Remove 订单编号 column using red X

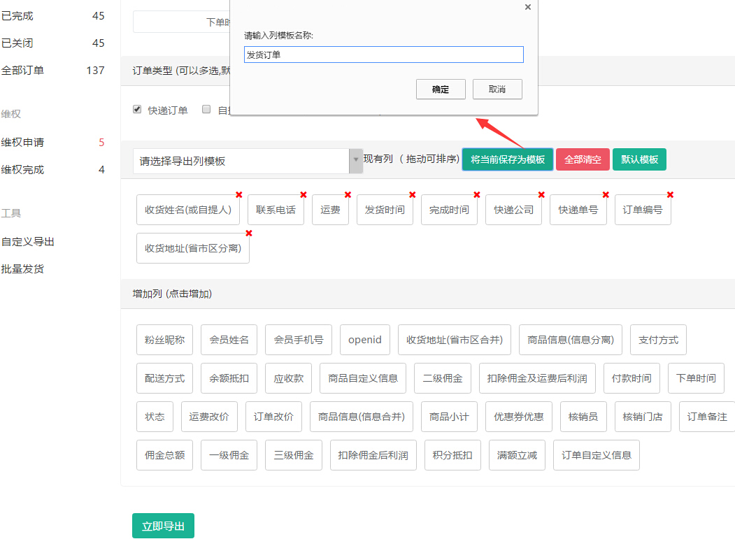point(670,194)
